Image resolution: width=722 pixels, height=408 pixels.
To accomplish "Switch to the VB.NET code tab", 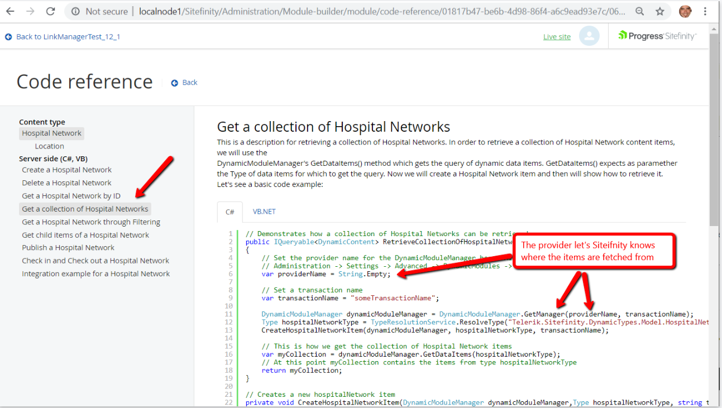I will coord(264,212).
